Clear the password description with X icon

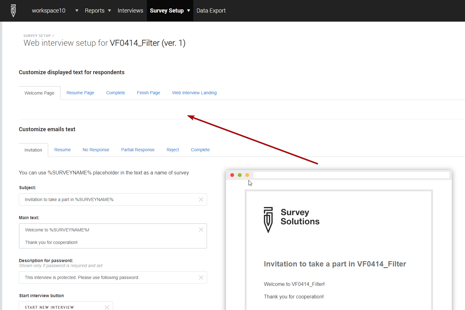point(201,277)
